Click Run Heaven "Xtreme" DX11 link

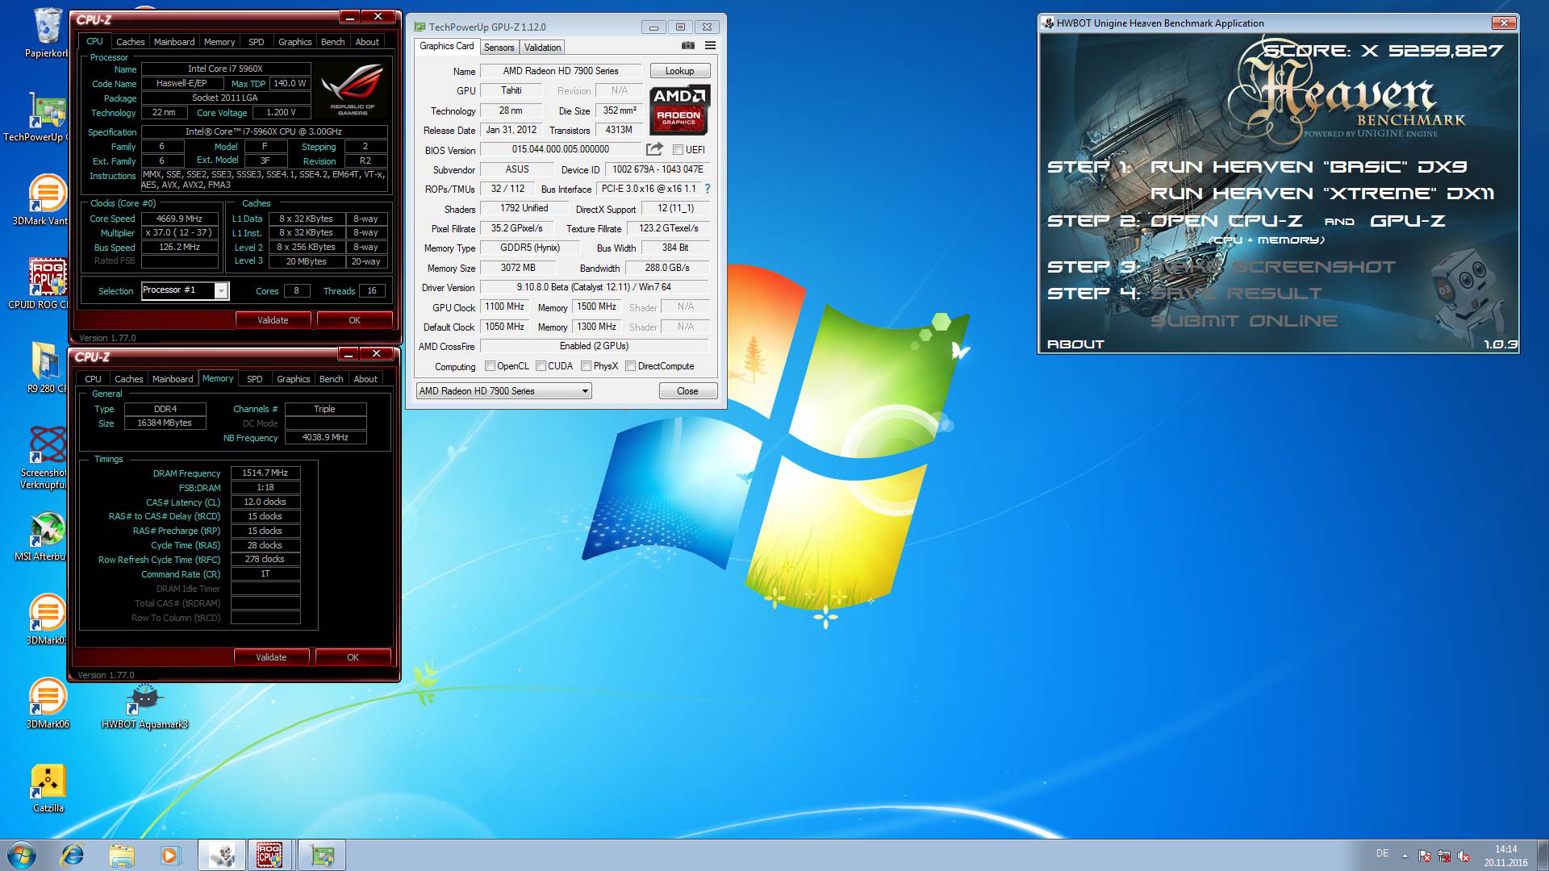click(1322, 194)
